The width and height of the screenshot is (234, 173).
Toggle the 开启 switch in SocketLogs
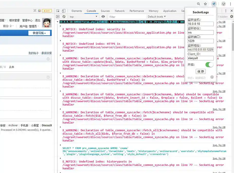click(209, 65)
